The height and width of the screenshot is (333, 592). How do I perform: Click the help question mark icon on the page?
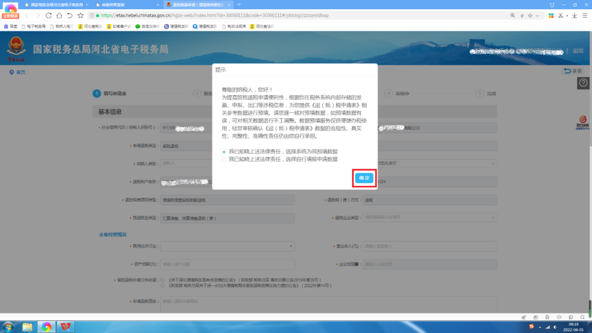point(583,83)
